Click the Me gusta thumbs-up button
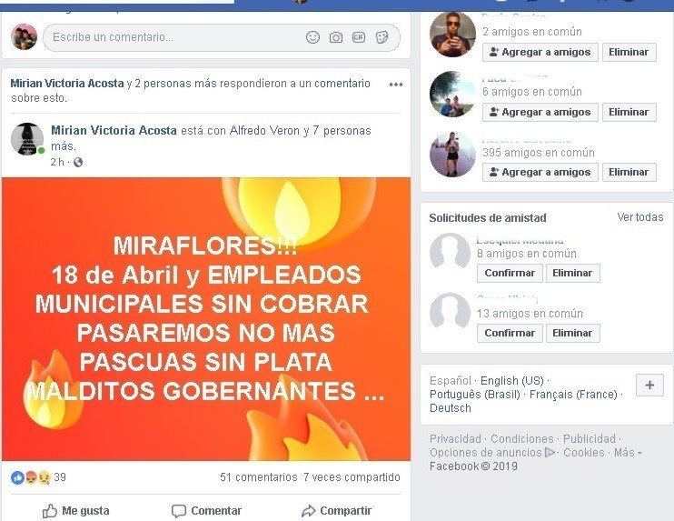This screenshot has height=521, width=674. pyautogui.click(x=75, y=511)
